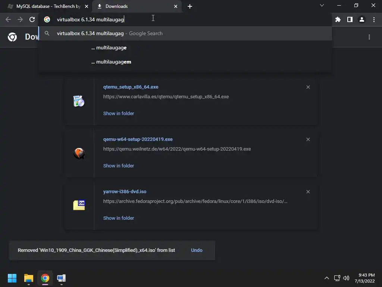The image size is (382, 287).
Task: Click the Chrome logo on Downloads page
Action: click(12, 37)
